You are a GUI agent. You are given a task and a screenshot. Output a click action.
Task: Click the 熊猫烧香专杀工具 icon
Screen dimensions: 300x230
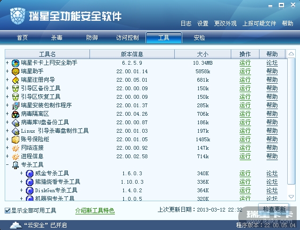click(x=30, y=182)
